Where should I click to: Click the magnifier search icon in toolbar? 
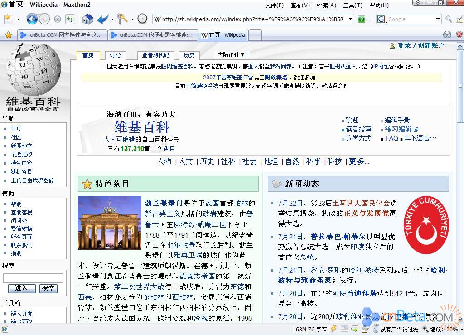tap(449, 19)
